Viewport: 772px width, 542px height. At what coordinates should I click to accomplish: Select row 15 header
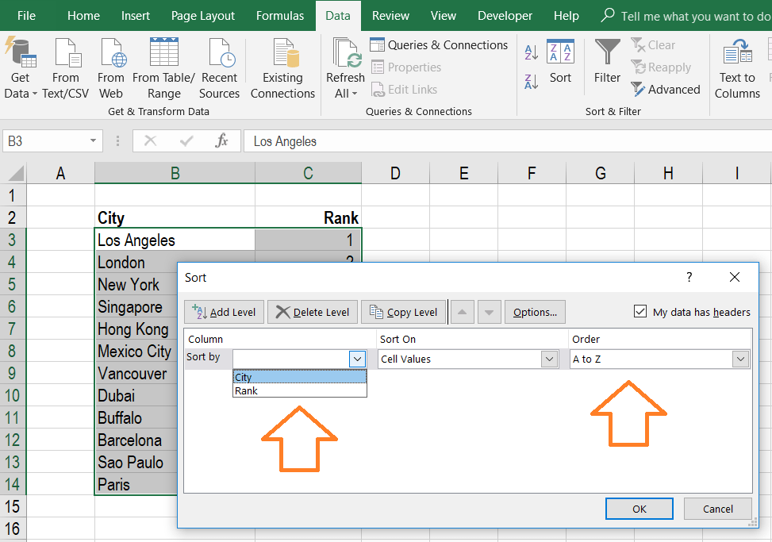click(x=13, y=506)
